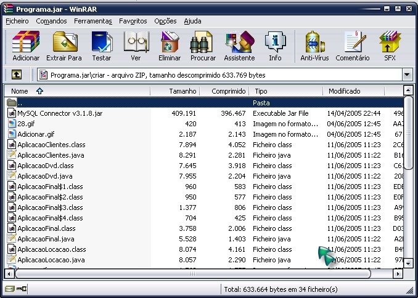Click the horizontal scrollbar right arrow
418x298 pixels.
coord(398,273)
